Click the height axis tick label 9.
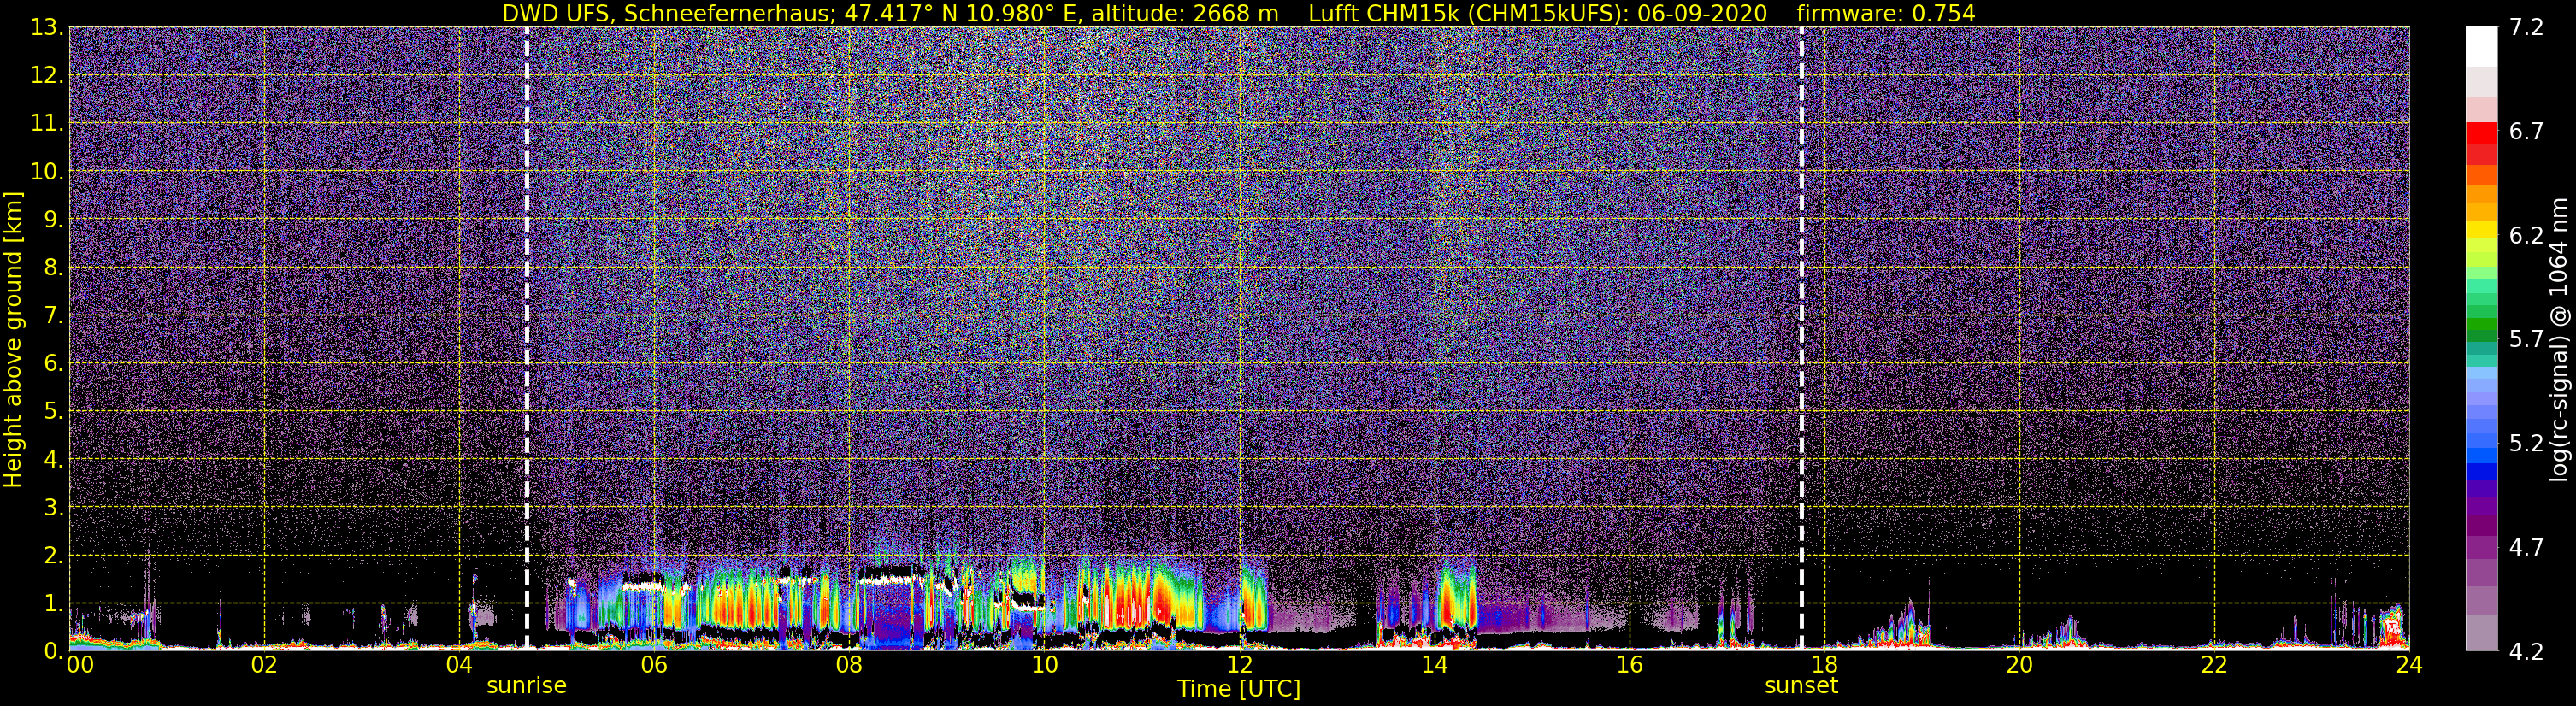Screen dimensions: 2576x706 pos(52,220)
